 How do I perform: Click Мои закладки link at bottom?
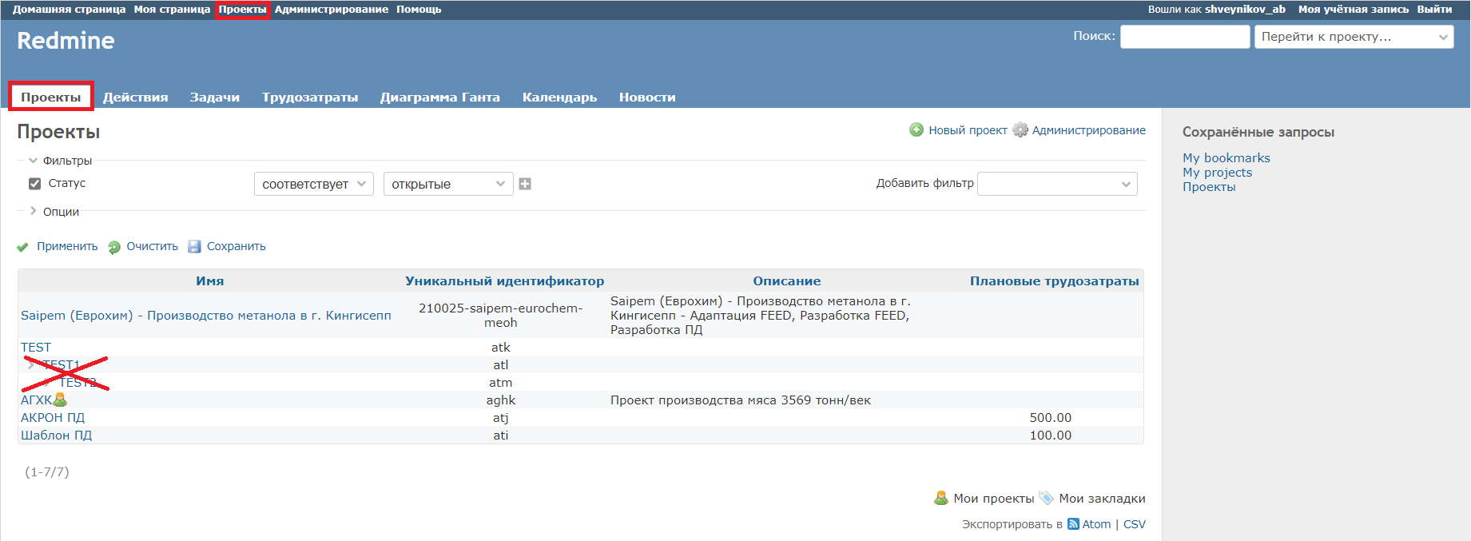point(1102,499)
